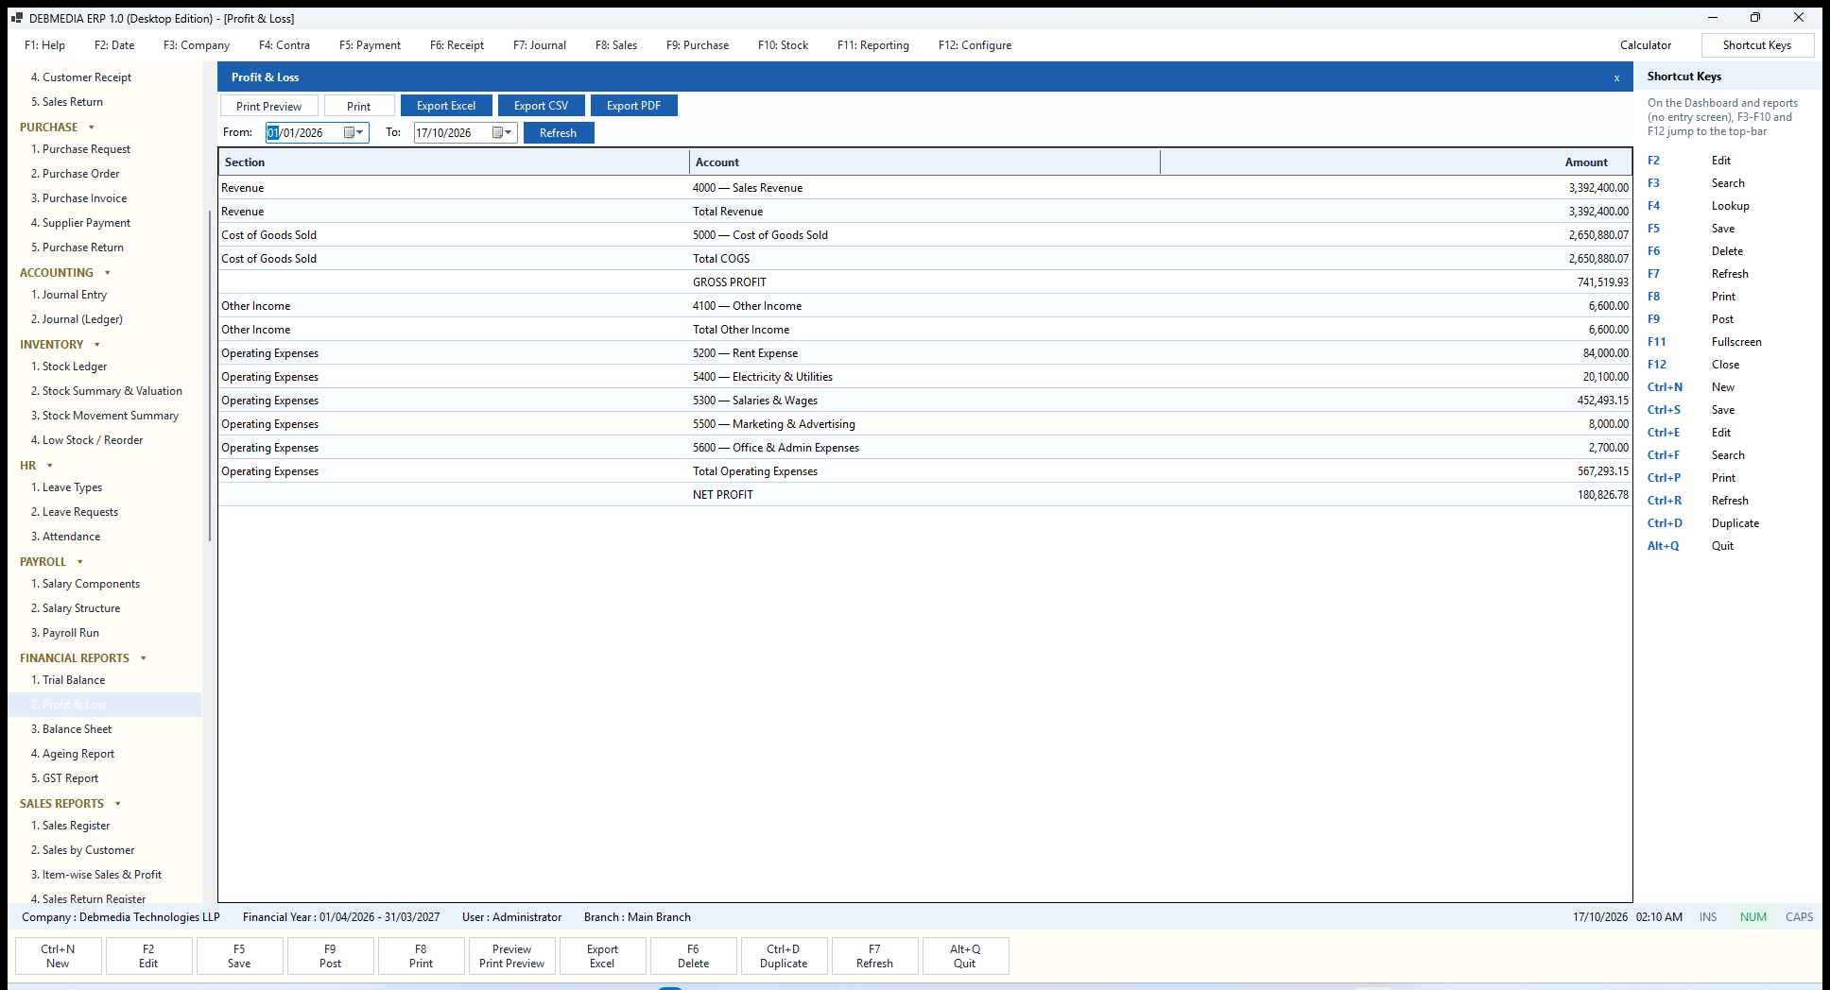This screenshot has height=990, width=1830.
Task: Collapse the PURCHASE sidebar section
Action: [x=92, y=128]
